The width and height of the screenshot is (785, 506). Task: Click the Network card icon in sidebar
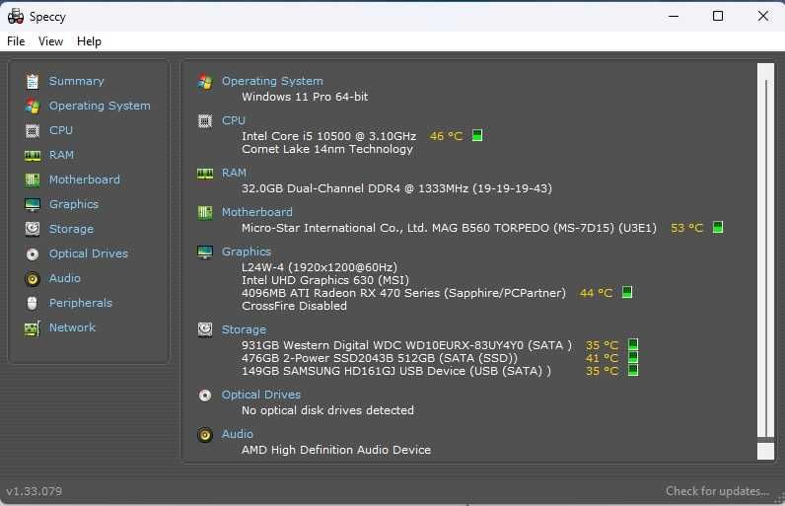coord(33,328)
